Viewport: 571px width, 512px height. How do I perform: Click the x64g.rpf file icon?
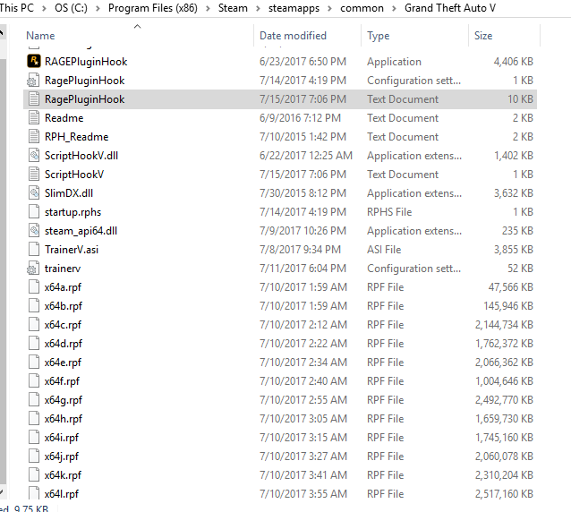(x=34, y=400)
